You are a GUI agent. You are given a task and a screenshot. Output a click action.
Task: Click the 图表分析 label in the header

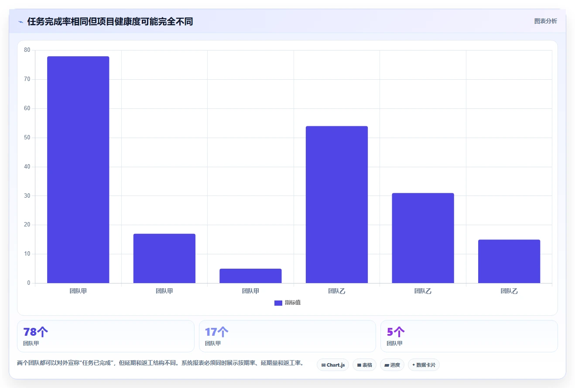click(x=546, y=21)
